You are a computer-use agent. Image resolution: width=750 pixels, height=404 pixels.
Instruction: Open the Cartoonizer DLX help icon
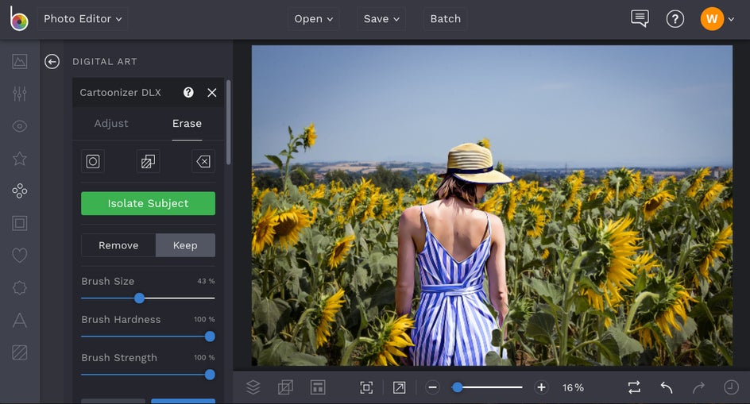tap(188, 93)
